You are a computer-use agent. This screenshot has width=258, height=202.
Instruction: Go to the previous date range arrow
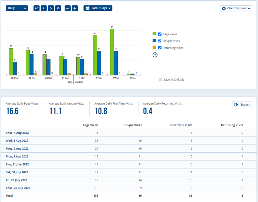click(44, 8)
